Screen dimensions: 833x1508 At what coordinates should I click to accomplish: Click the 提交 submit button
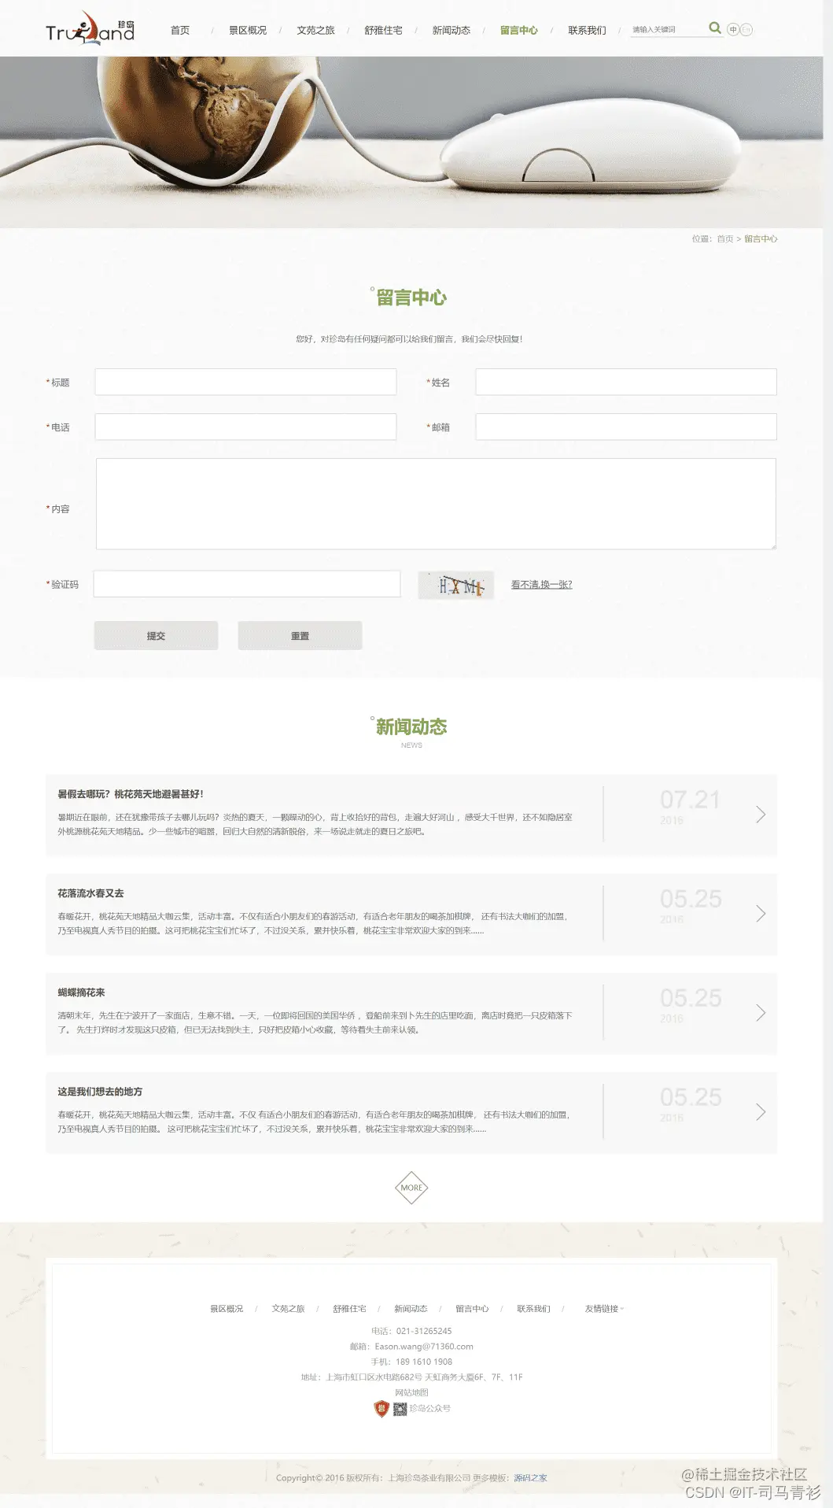tap(156, 636)
